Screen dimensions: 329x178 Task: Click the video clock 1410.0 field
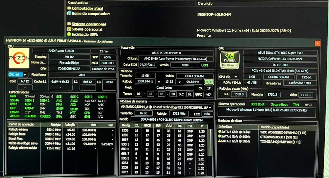pos(306,95)
